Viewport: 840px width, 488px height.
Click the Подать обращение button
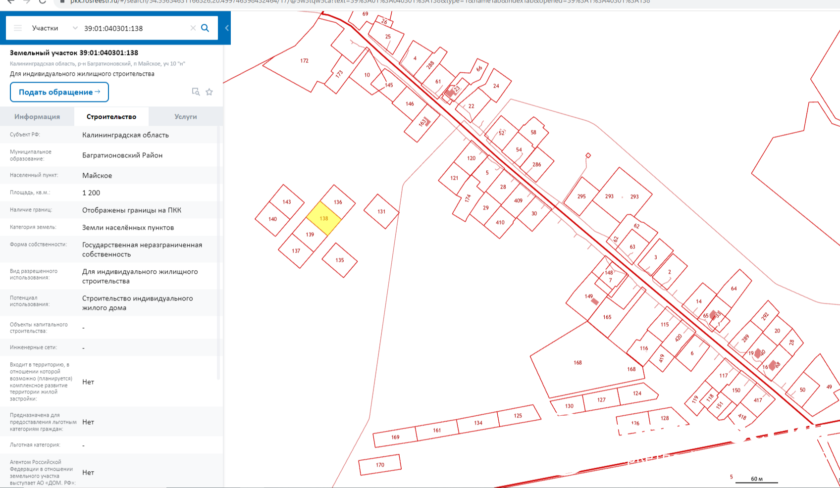click(59, 92)
